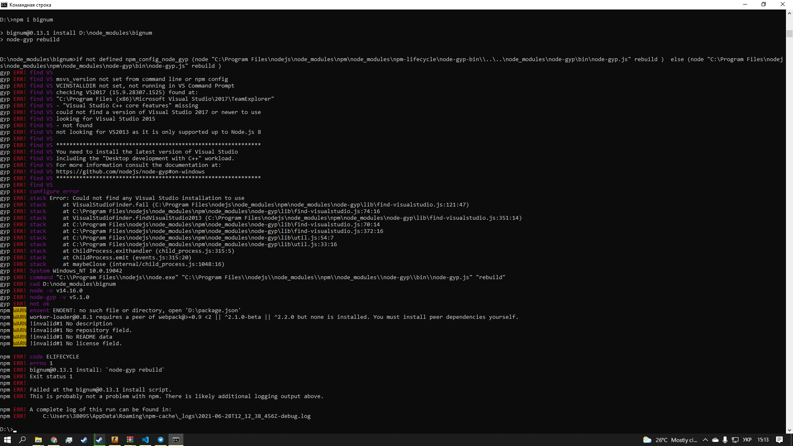Click the Командная строка title text
Screen dimensions: 793x446
click(30, 5)
